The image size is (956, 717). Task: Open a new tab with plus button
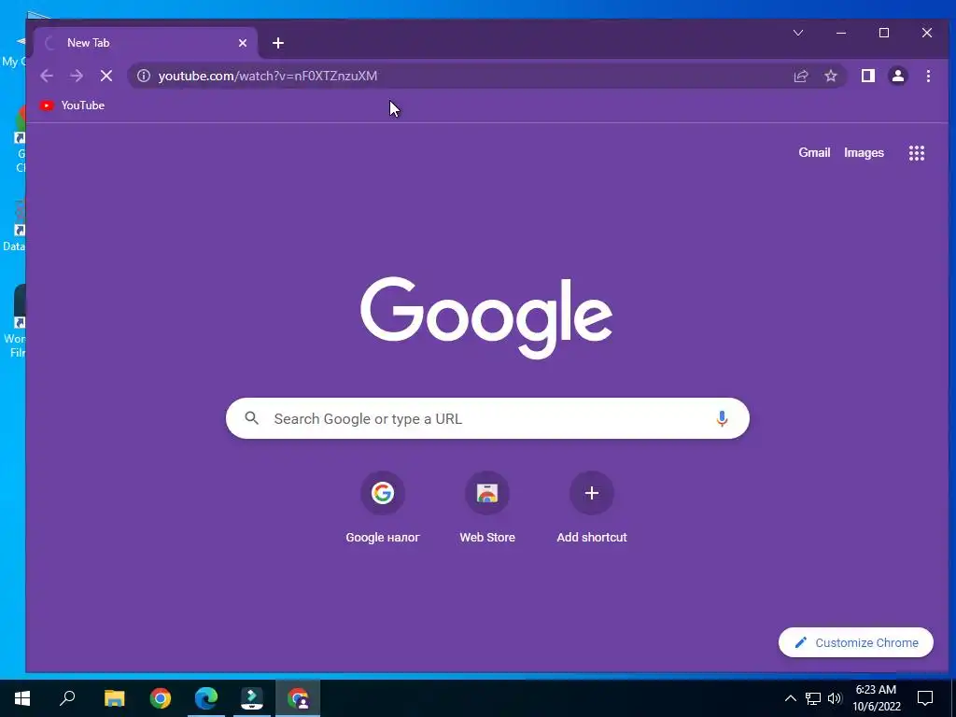(x=278, y=43)
